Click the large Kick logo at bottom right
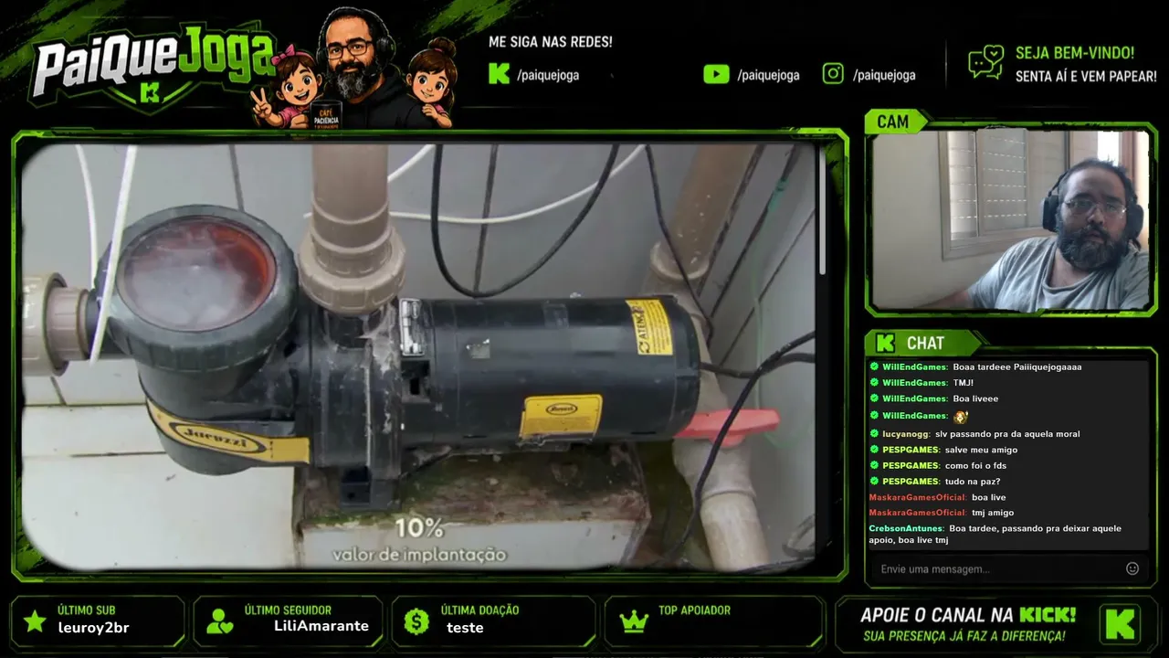The image size is (1169, 658). [1120, 624]
